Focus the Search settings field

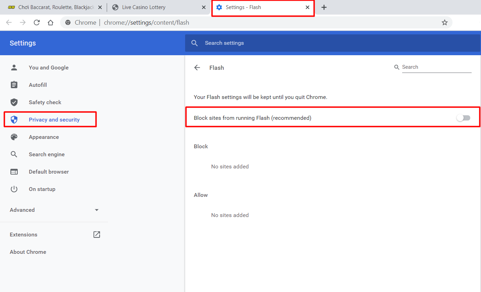point(333,43)
